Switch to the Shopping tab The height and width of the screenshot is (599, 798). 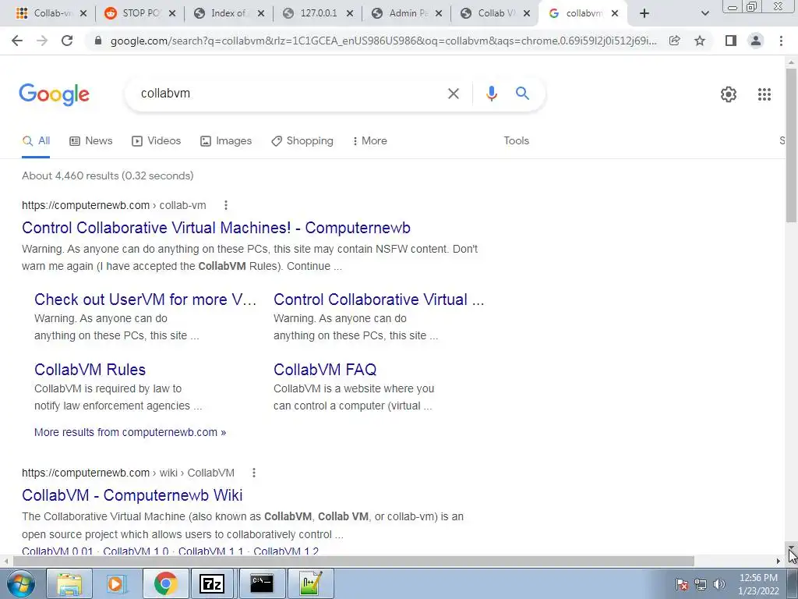pyautogui.click(x=302, y=141)
